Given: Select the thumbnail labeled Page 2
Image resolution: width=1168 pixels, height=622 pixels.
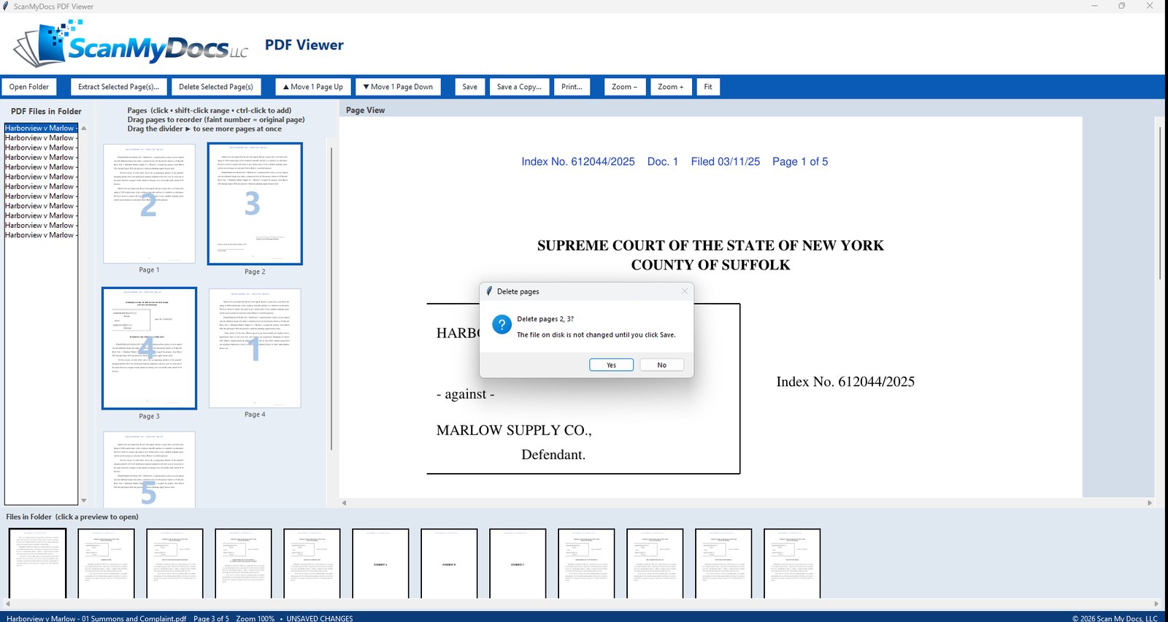Looking at the screenshot, I should [x=255, y=204].
